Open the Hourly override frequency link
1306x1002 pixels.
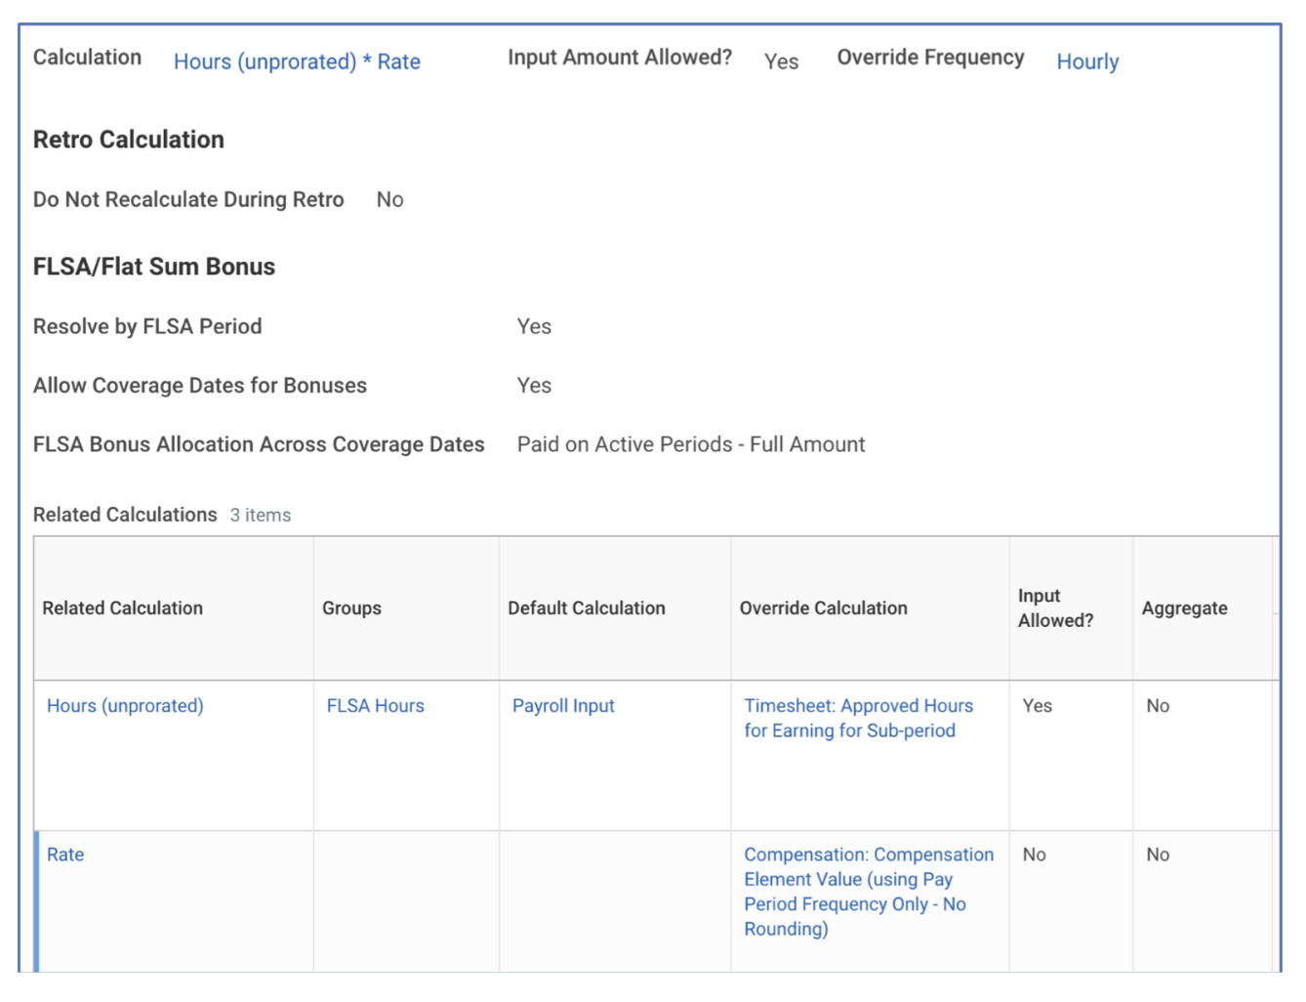pyautogui.click(x=1087, y=62)
